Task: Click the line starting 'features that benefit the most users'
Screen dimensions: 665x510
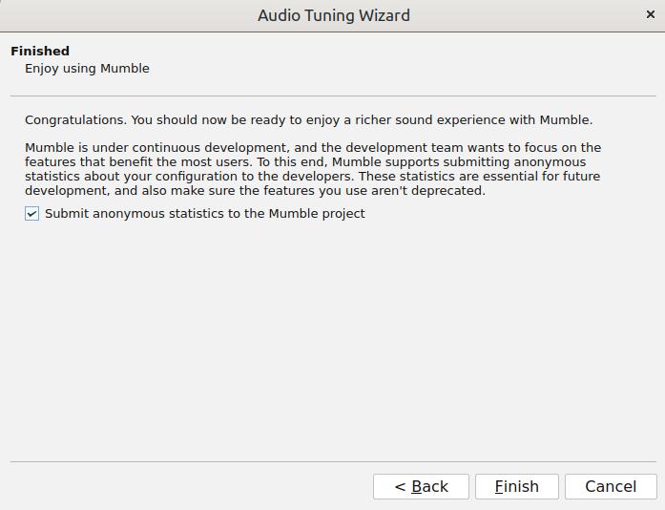Action: click(x=305, y=162)
